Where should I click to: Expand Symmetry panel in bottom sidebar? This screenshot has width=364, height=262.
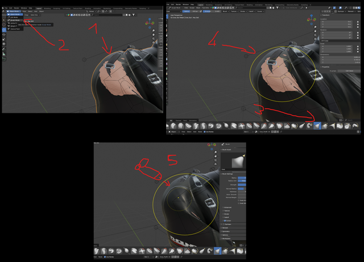225,231
